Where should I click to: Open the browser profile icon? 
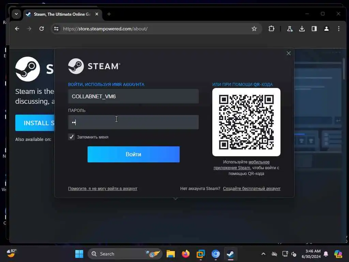[326, 29]
